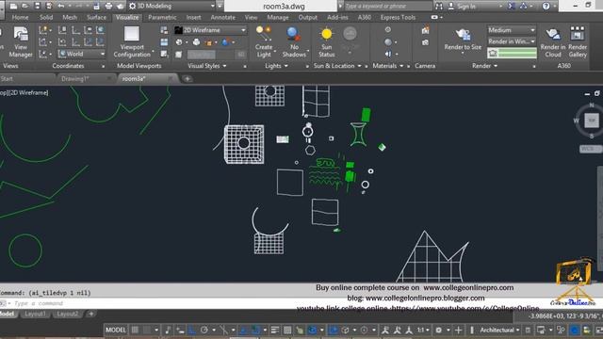The image size is (603, 339).
Task: Toggle 3D object snap in status bar
Action: pos(312,330)
